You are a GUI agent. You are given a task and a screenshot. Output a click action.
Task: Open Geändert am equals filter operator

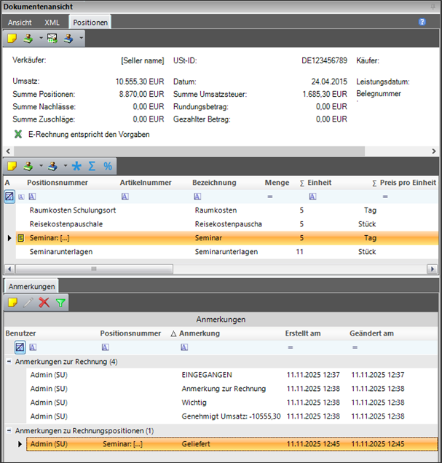[355, 347]
